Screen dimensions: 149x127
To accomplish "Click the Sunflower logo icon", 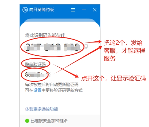I will [25, 10].
